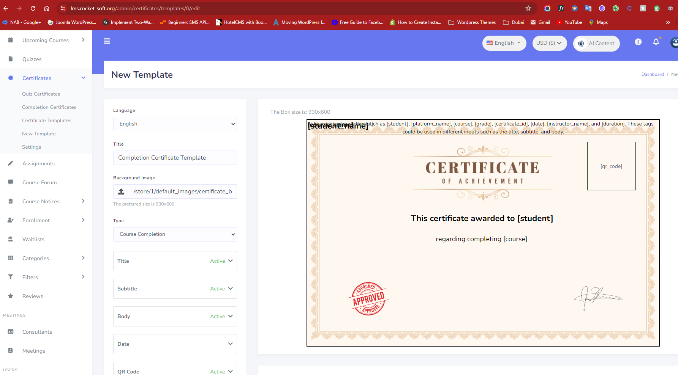Collapse the Certificates sidebar menu
This screenshot has width=678, height=375.
click(x=84, y=78)
